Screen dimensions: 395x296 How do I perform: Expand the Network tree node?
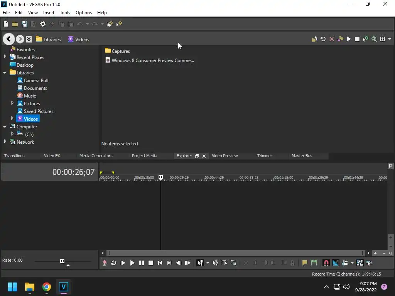click(5, 141)
